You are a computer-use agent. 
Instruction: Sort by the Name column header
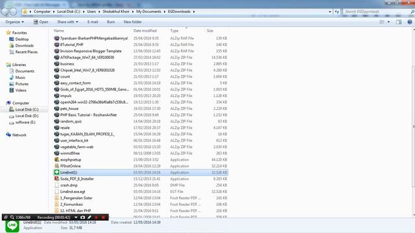tap(59, 30)
